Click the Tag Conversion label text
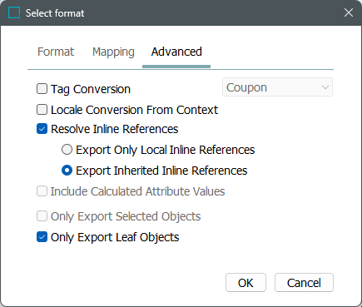The width and height of the screenshot is (362, 307). point(91,89)
